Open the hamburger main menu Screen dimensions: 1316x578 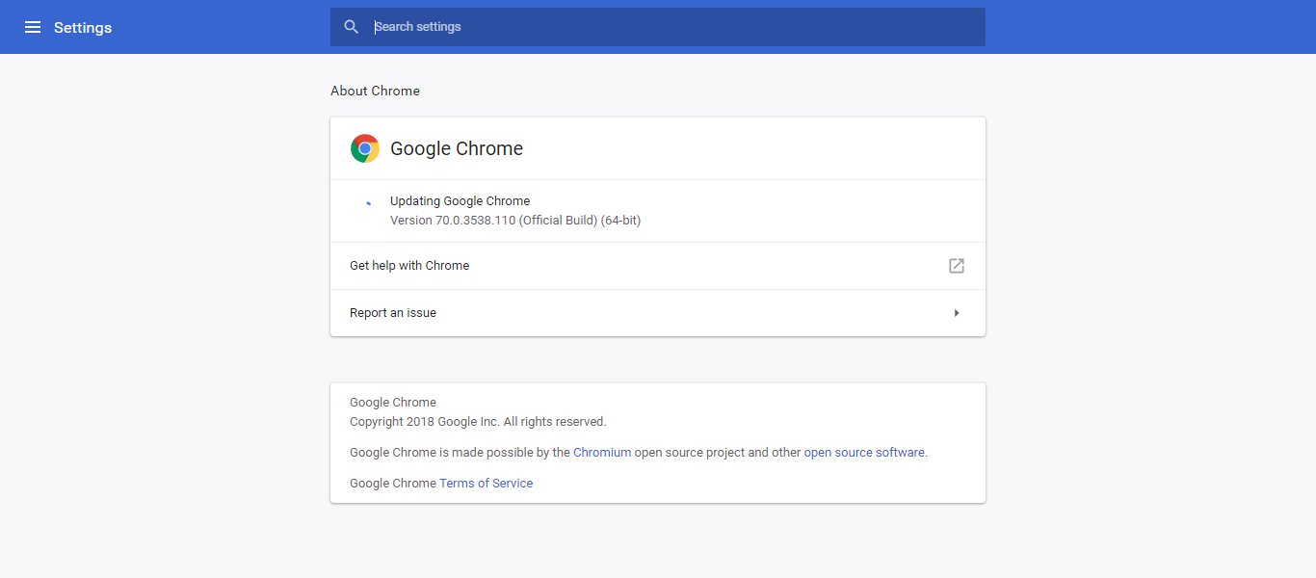[x=33, y=27]
